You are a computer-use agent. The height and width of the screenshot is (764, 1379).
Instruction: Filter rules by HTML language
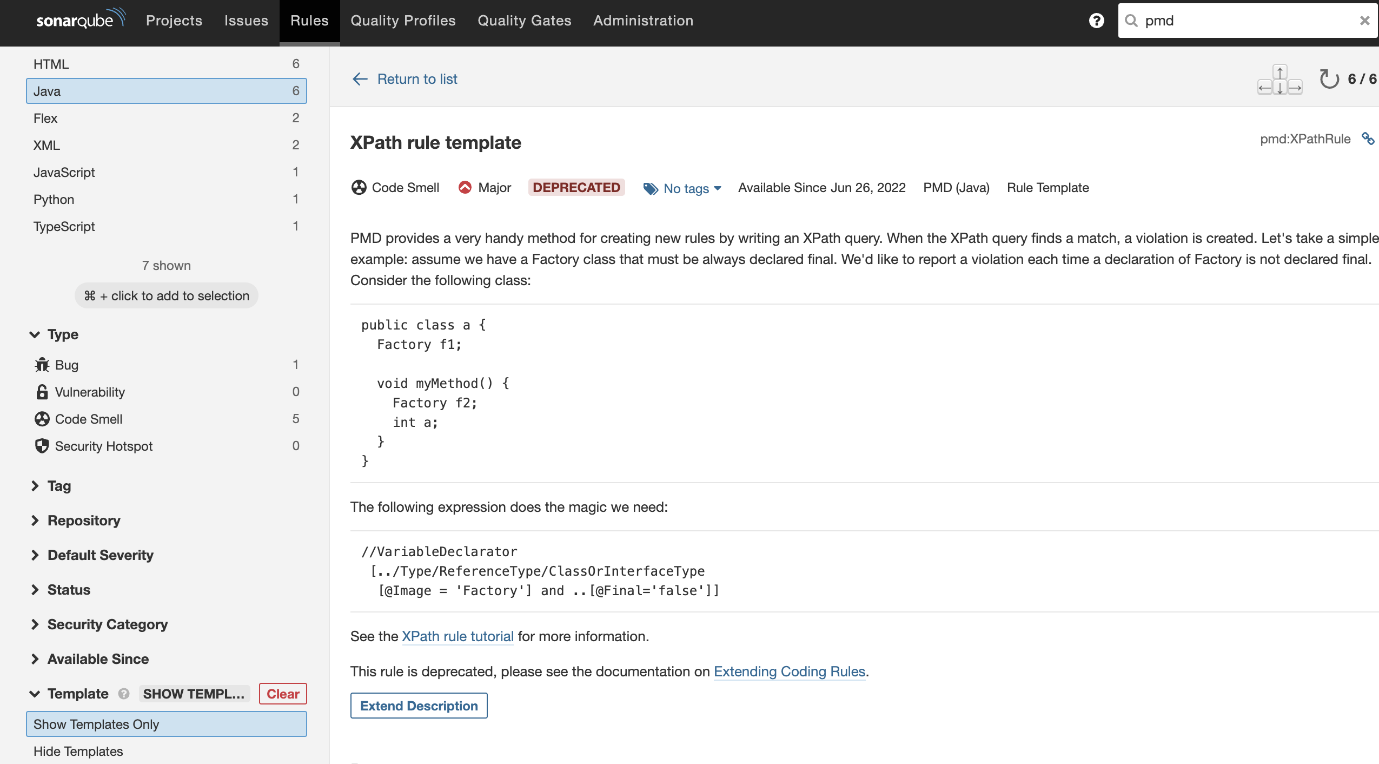pyautogui.click(x=167, y=64)
